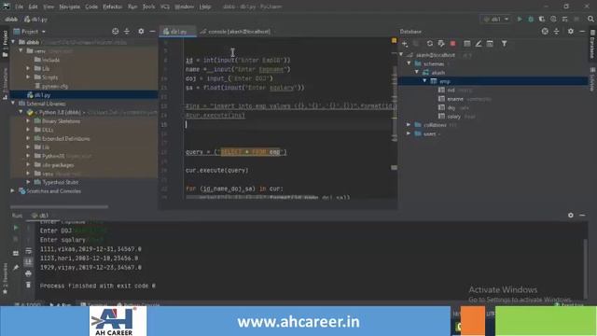Screen dimensions: 597x336
Task: Collapse External Libraries node
Action: click(x=13, y=104)
